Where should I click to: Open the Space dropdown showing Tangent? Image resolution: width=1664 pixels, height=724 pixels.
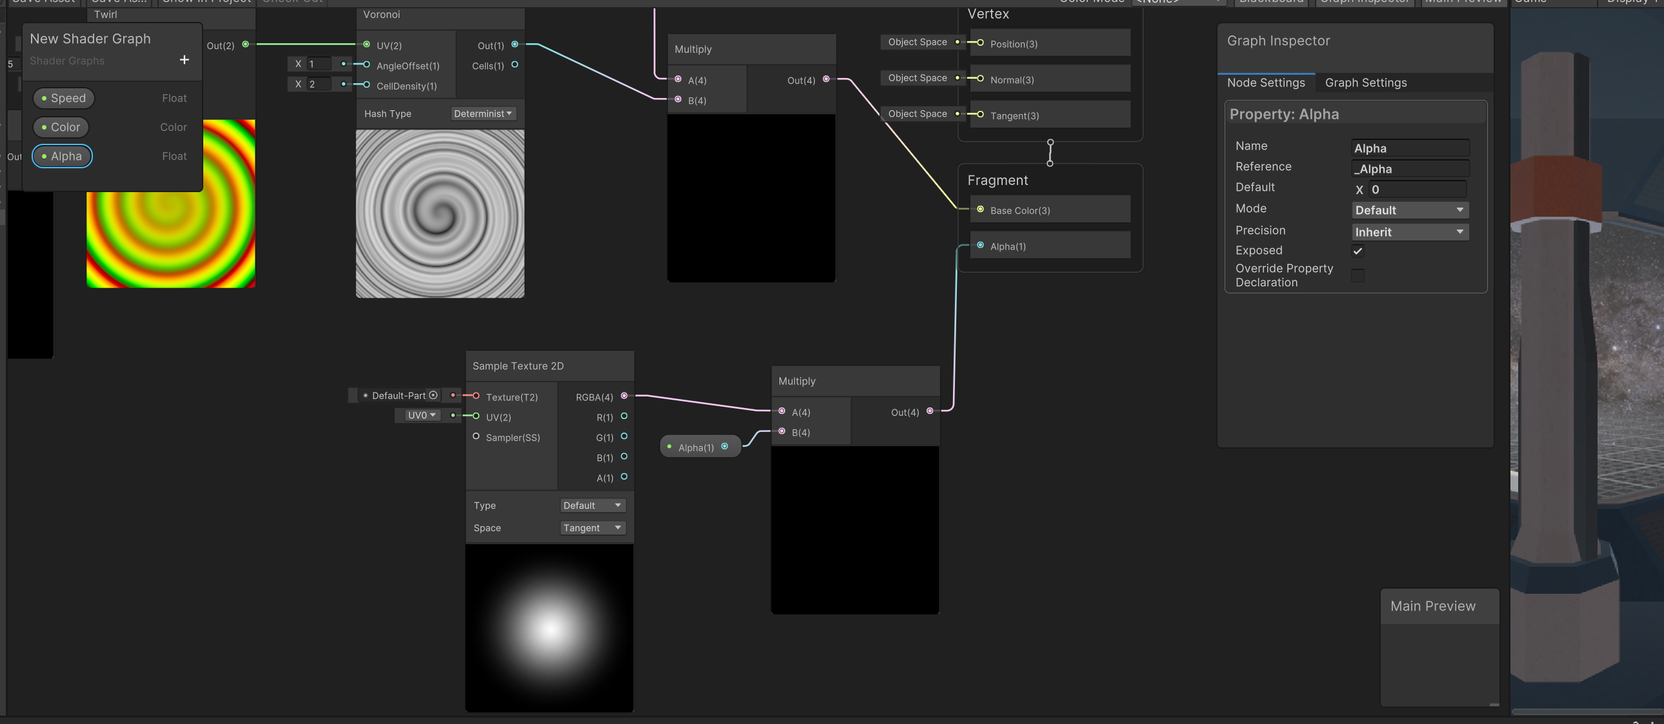tap(592, 528)
